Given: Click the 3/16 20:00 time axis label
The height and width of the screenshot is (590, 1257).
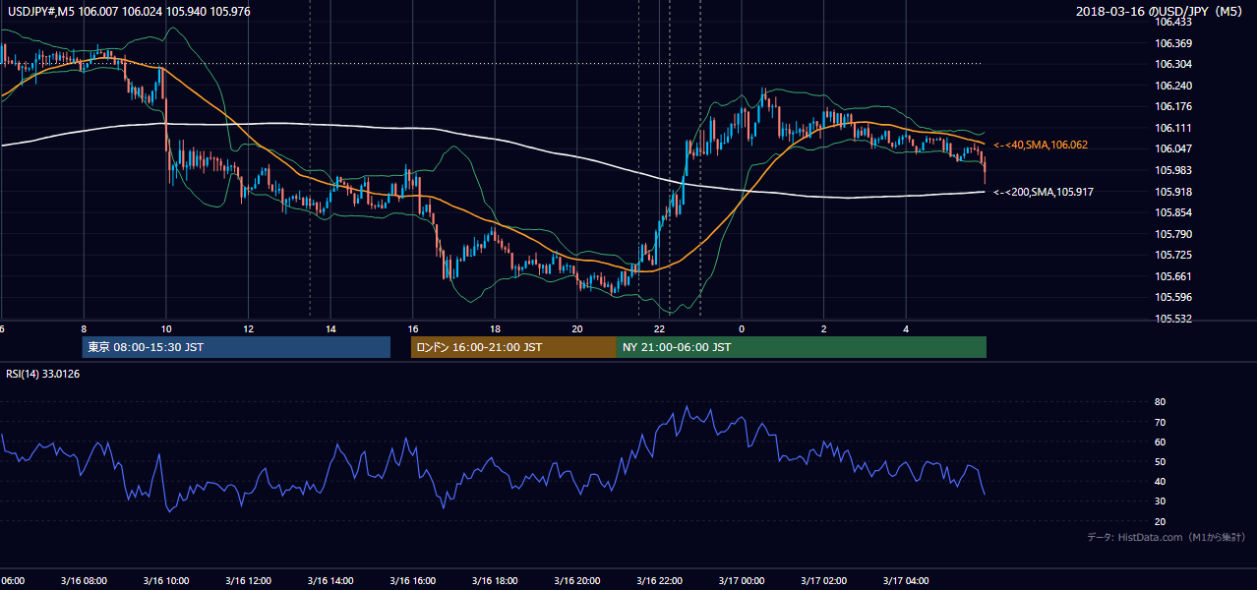Looking at the screenshot, I should [577, 581].
